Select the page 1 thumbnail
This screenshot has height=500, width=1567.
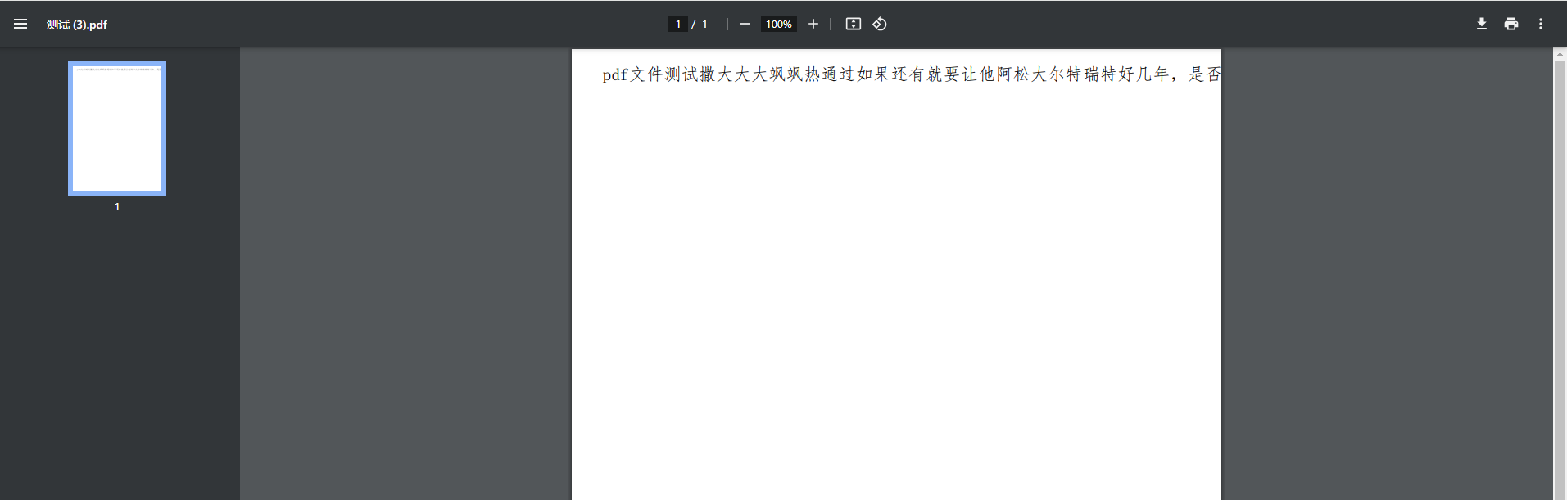(x=117, y=128)
